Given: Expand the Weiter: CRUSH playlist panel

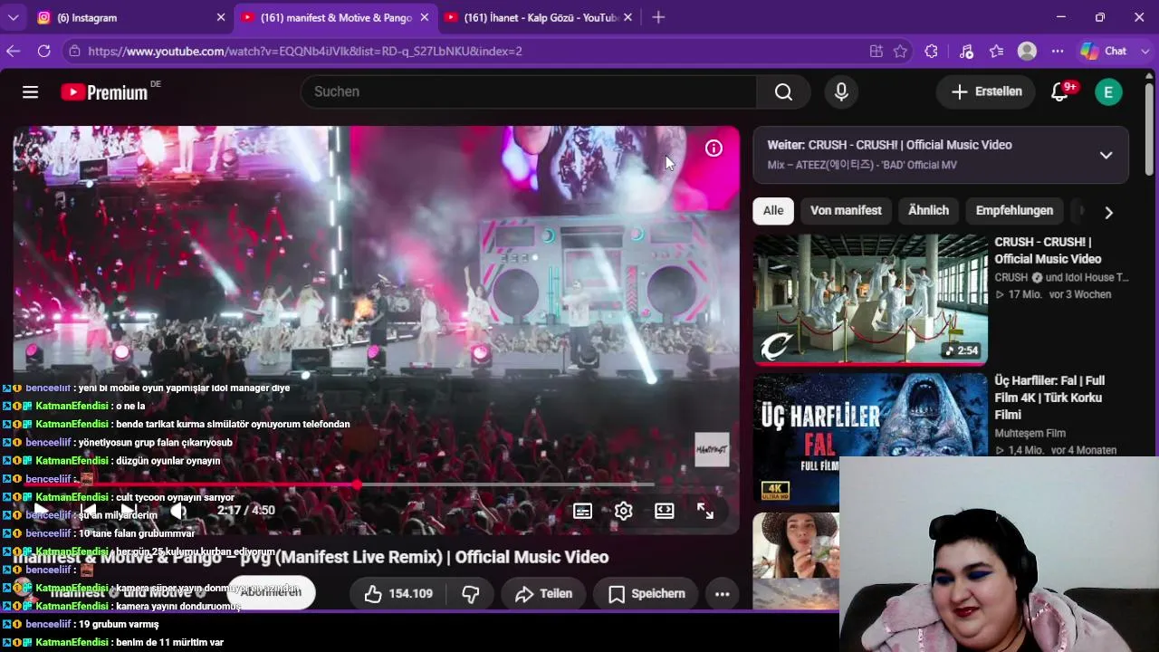Looking at the screenshot, I should pos(1106,155).
